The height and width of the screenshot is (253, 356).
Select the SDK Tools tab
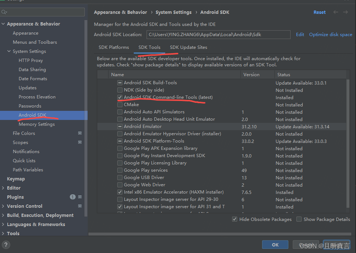point(149,47)
